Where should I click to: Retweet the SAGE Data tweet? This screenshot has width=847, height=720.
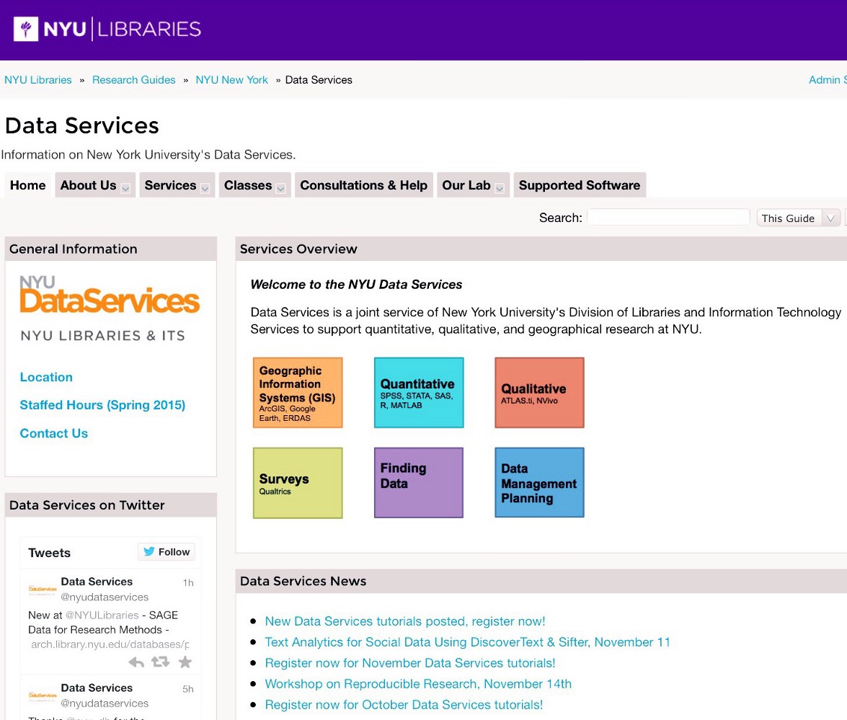tap(160, 662)
